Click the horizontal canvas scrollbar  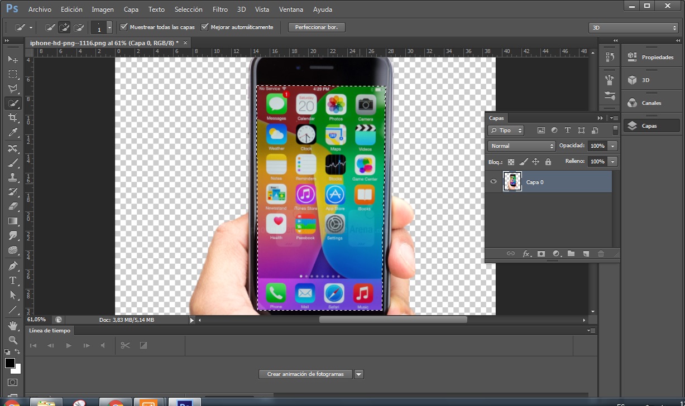pyautogui.click(x=393, y=320)
